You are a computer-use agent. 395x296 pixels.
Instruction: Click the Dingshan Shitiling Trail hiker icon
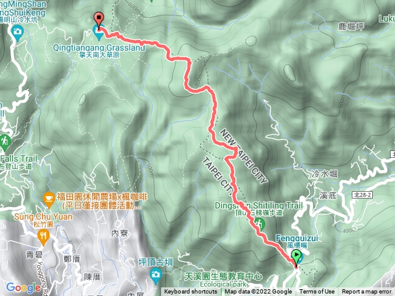coord(259,224)
